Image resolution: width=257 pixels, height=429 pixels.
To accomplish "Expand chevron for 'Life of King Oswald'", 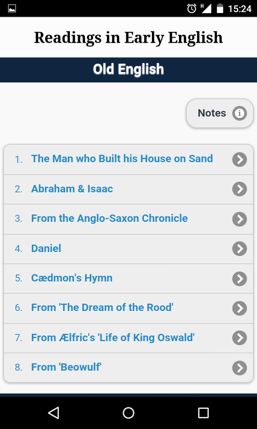I will click(240, 338).
